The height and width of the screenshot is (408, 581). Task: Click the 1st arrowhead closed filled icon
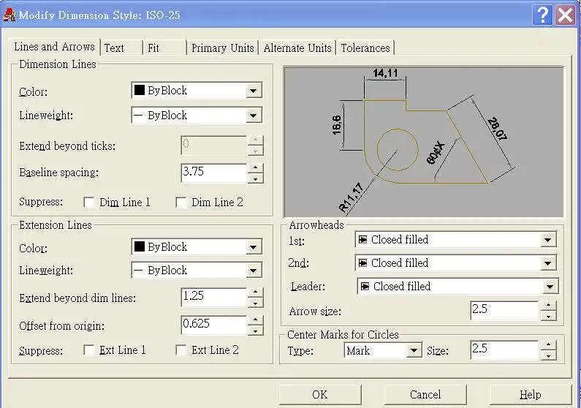(x=363, y=240)
